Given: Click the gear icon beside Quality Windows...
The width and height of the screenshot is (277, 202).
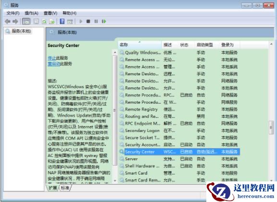Looking at the screenshot, I should tap(122, 52).
